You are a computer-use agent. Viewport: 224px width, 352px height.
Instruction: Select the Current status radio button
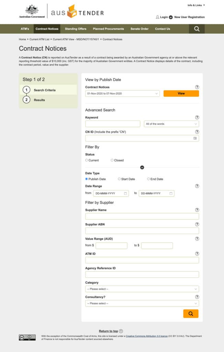[87, 160]
